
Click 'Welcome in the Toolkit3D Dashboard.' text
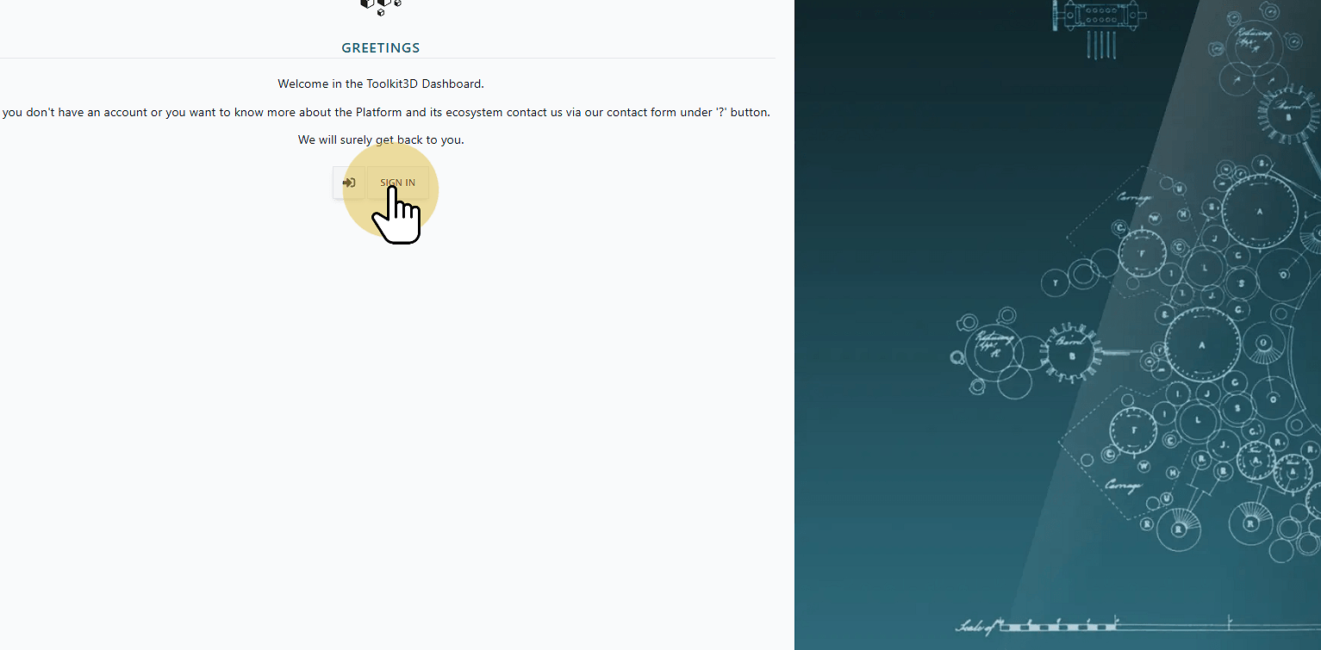coord(381,84)
